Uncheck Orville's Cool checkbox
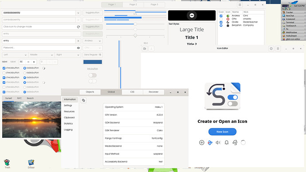The height and width of the screenshot is (172, 306). 221,22
